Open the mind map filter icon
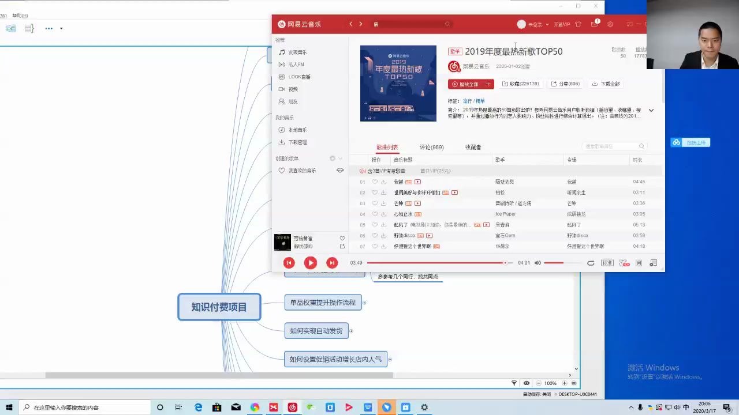739x415 pixels. (514, 383)
